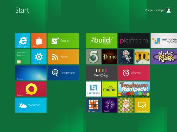
Task: Open the Windows Explorer tile
Action: tap(23, 57)
